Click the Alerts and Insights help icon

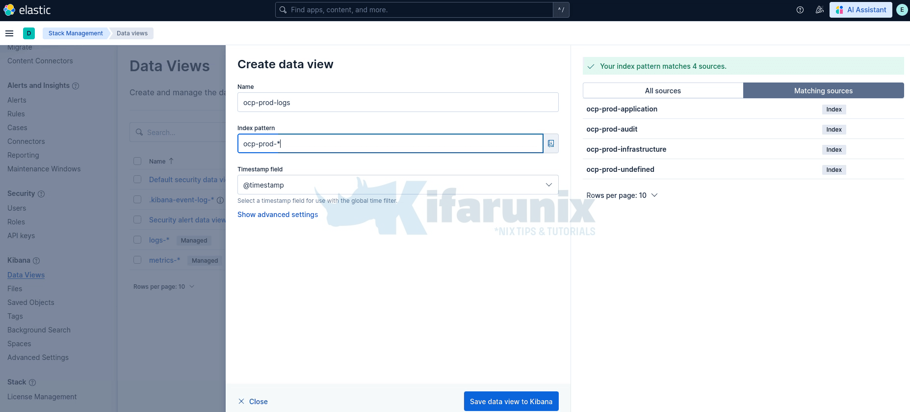coord(76,86)
